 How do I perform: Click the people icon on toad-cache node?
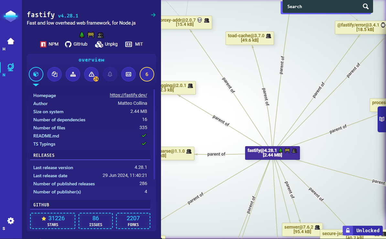tap(269, 36)
